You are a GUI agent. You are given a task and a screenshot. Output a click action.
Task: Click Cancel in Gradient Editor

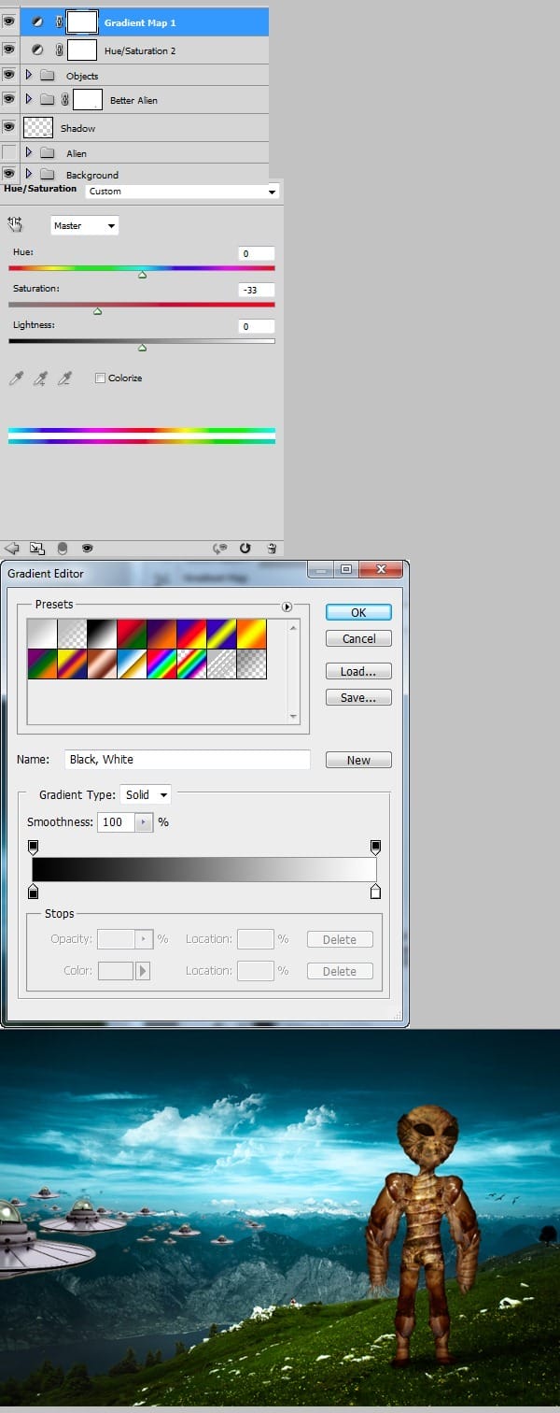pos(358,638)
